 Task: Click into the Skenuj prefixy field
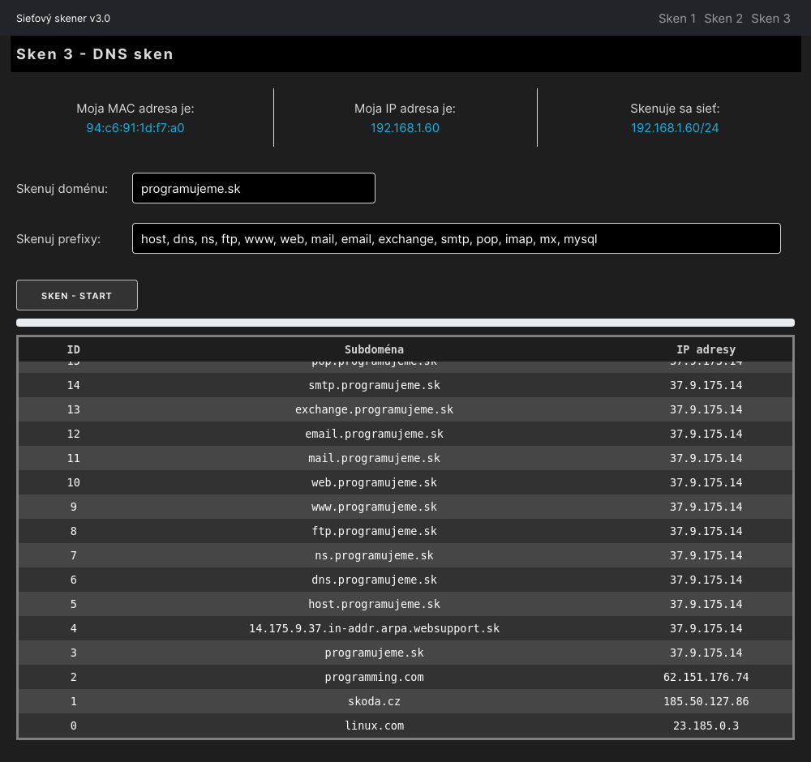(456, 239)
